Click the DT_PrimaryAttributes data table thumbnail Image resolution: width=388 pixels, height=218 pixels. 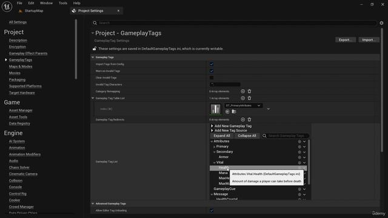(215, 109)
